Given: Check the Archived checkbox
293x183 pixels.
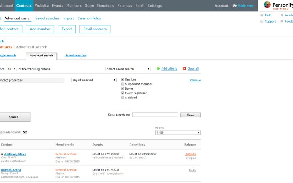Looking at the screenshot, I should click(123, 98).
